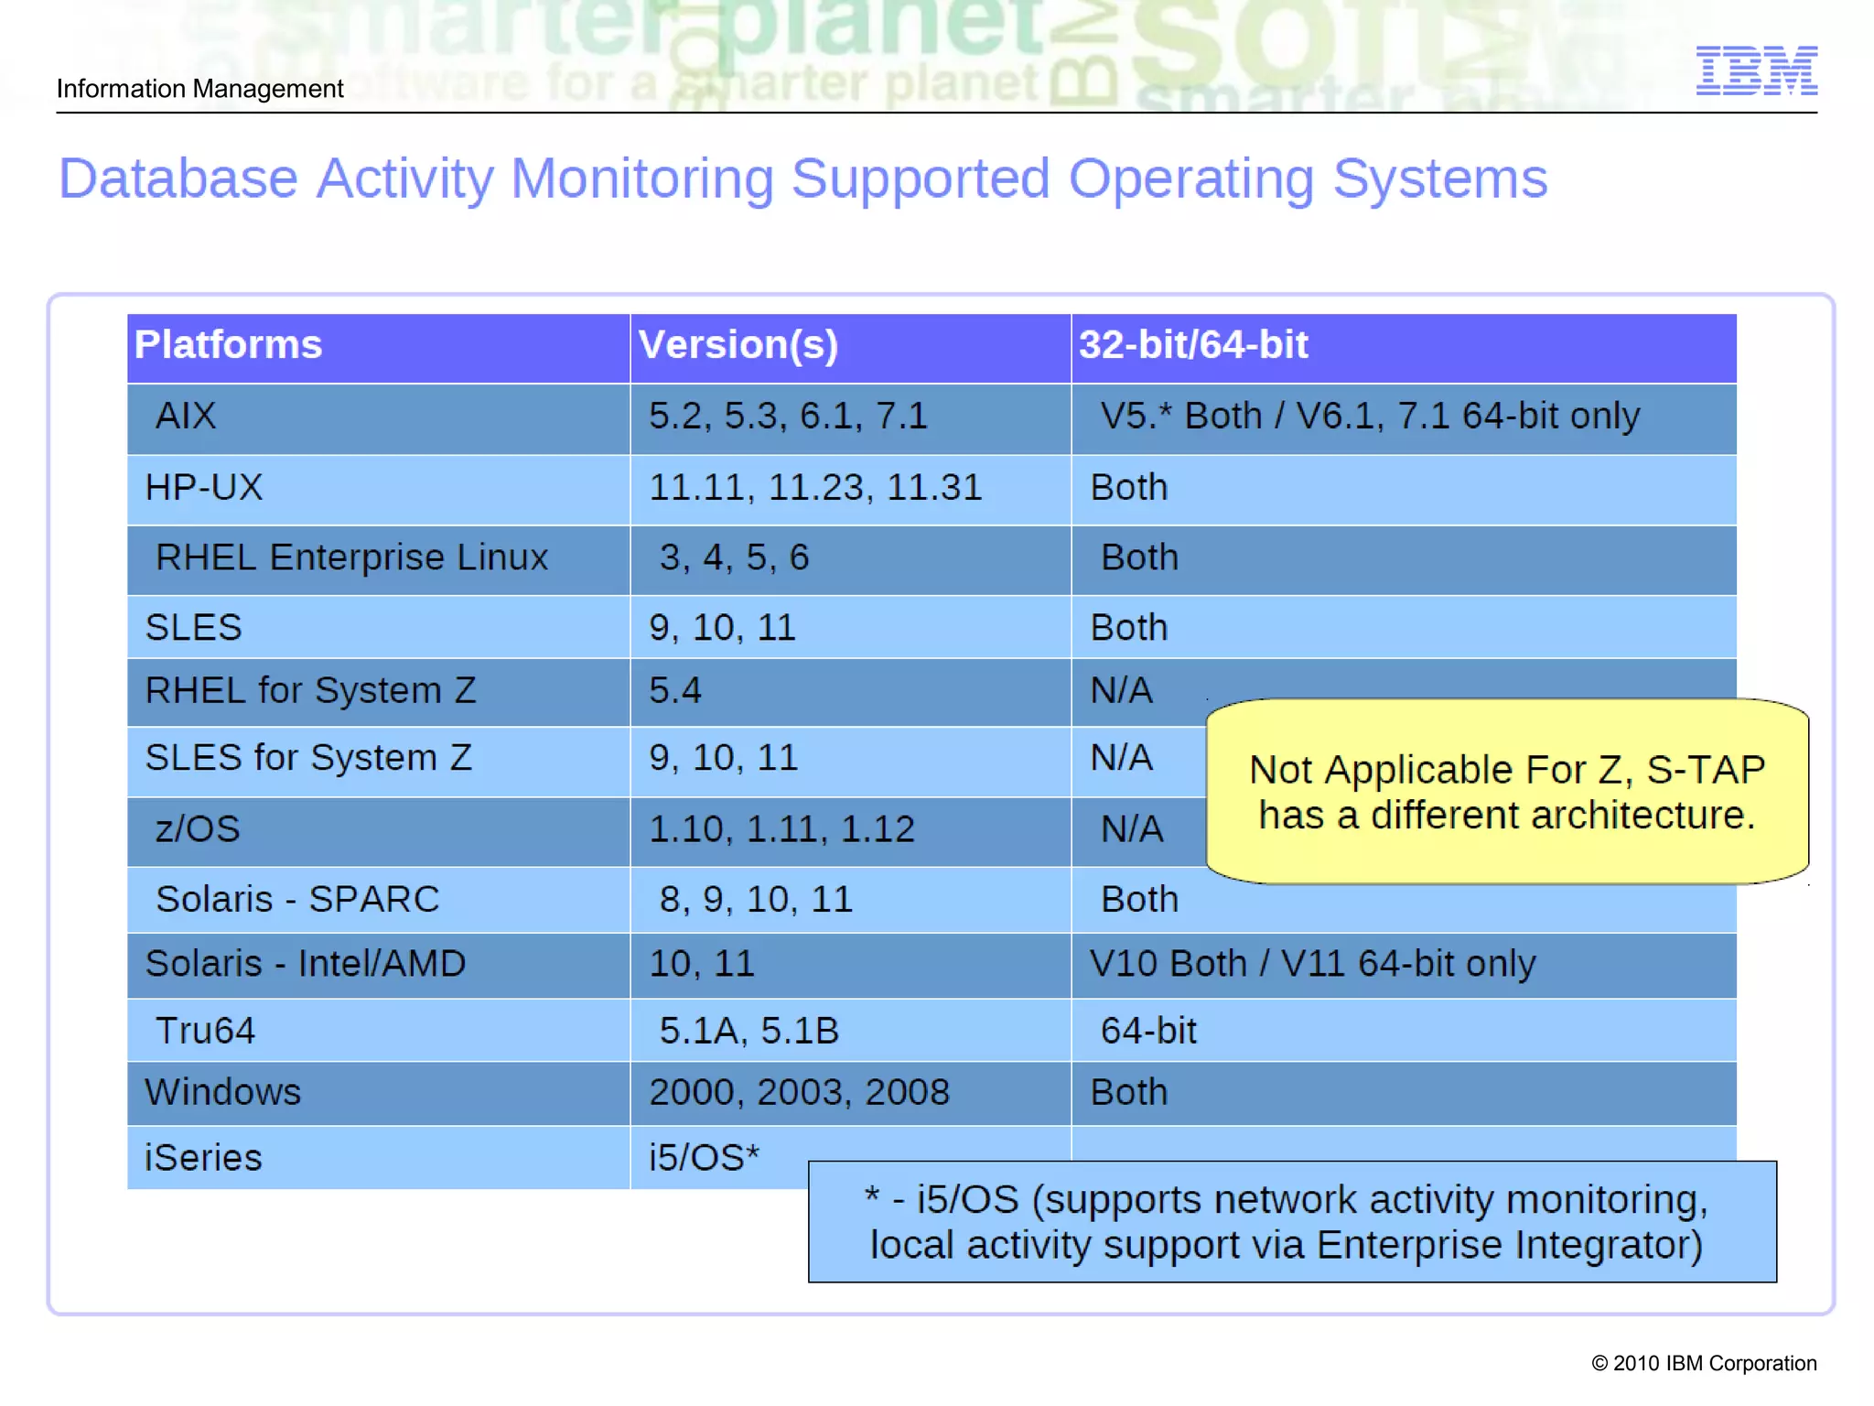Click versions '8, 9, 10, 11'
1874x1406 pixels.
coord(756,900)
